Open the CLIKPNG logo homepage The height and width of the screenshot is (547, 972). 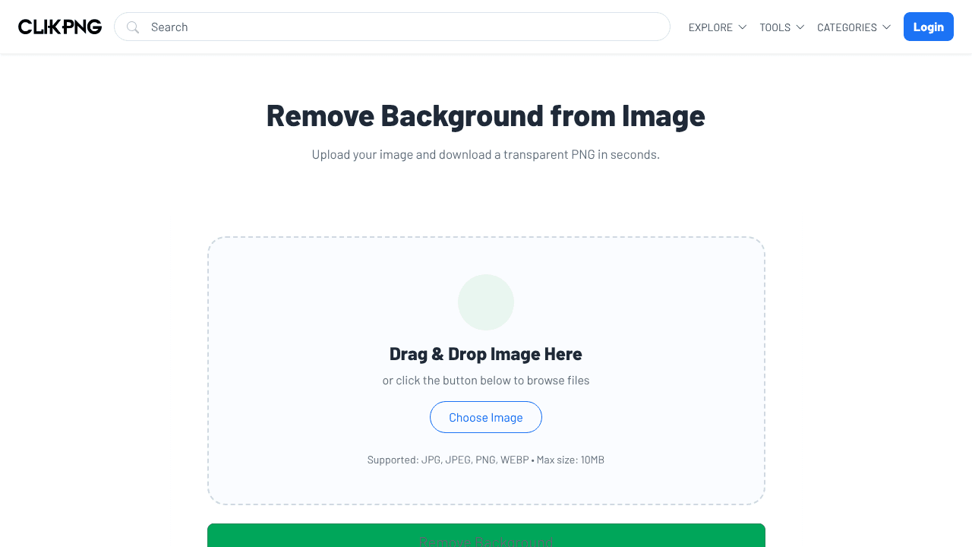(60, 27)
